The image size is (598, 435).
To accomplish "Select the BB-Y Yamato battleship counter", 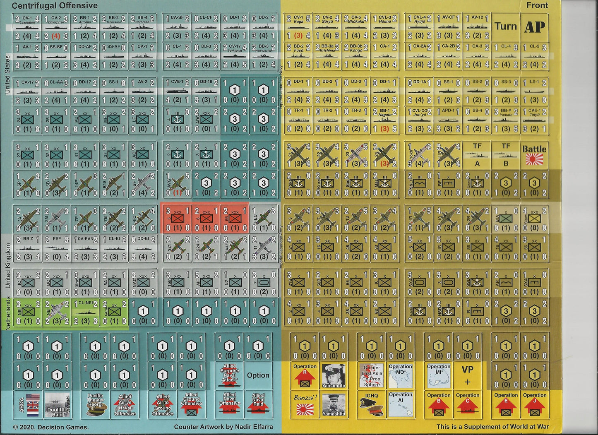I will [506, 120].
